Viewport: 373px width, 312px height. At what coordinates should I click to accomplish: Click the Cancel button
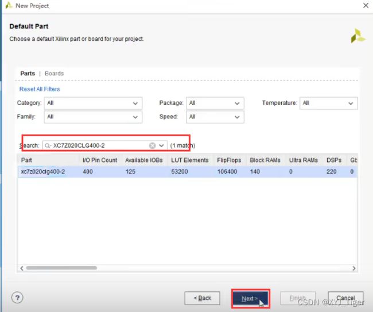point(345,298)
